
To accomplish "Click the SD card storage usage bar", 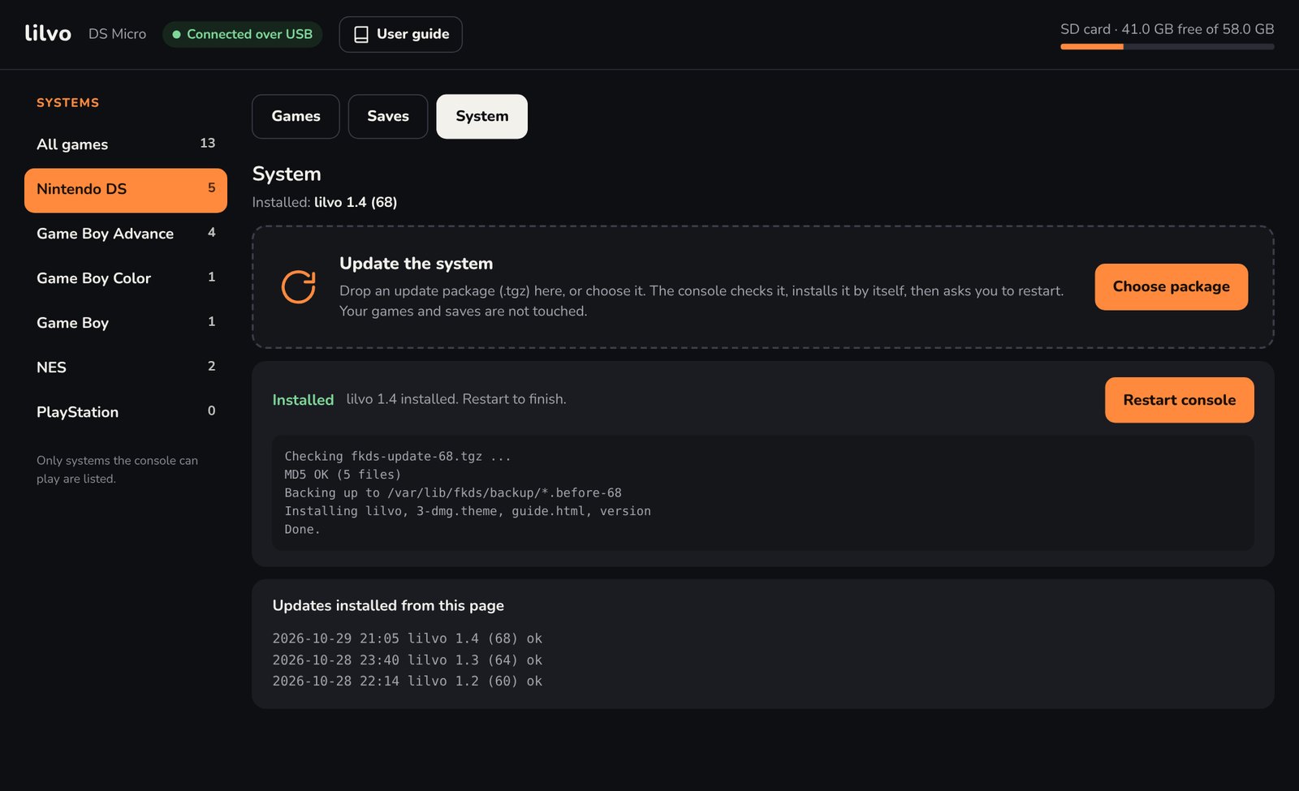I will [1167, 47].
